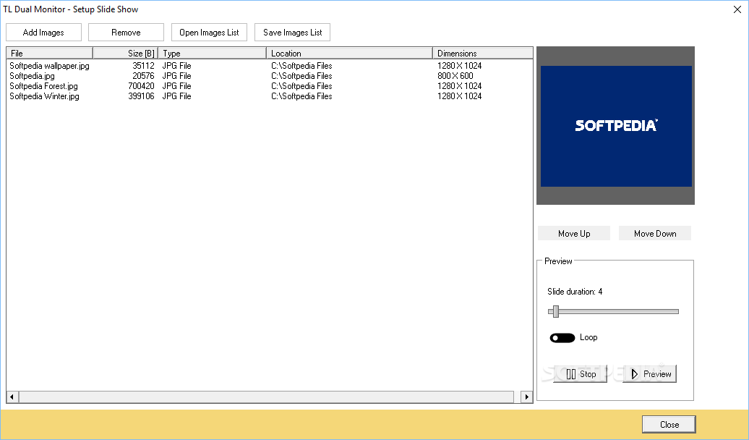
Task: Click the horizontal scrollbar right arrow
Action: (527, 397)
